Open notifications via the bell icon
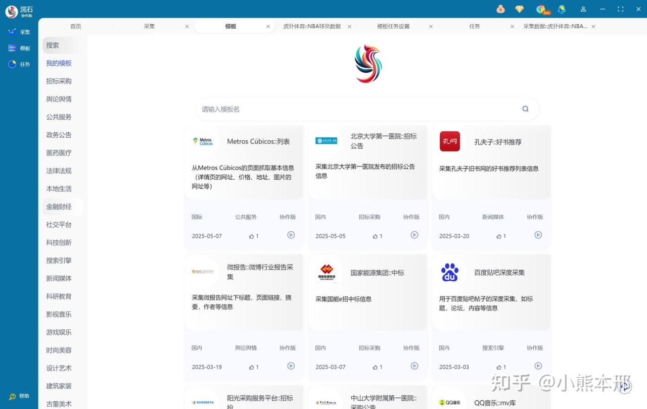The image size is (647, 409). tap(562, 9)
